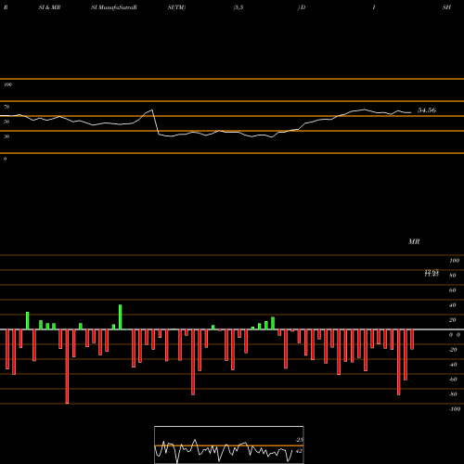Click the 20 label on lower chart's right axis
This screenshot has height=464, width=464.
pos(453,320)
